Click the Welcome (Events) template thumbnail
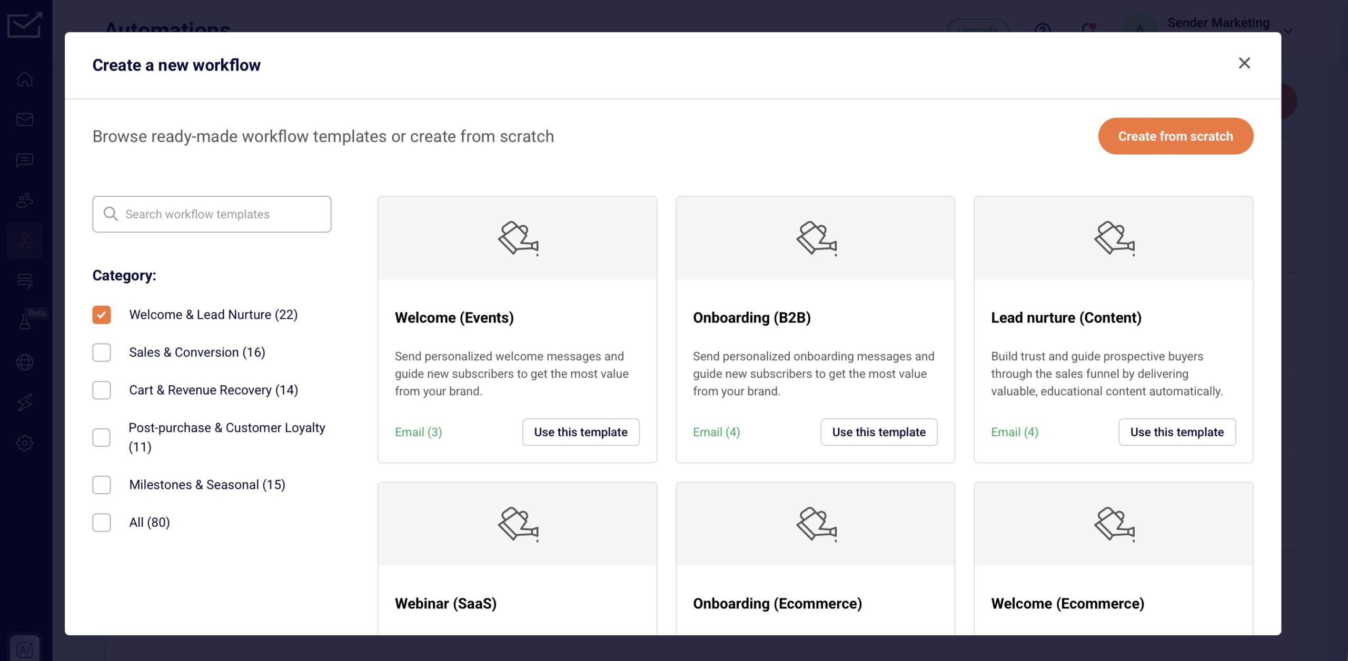 click(517, 238)
